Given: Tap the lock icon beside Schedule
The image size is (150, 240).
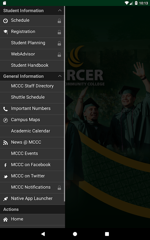Looking at the screenshot, I should (59, 21).
